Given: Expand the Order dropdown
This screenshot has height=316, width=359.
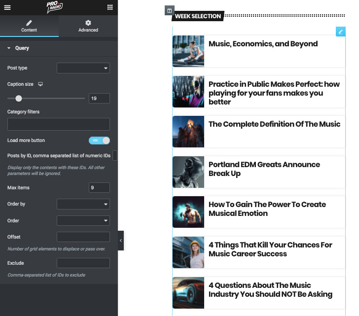Looking at the screenshot, I should pyautogui.click(x=83, y=220).
